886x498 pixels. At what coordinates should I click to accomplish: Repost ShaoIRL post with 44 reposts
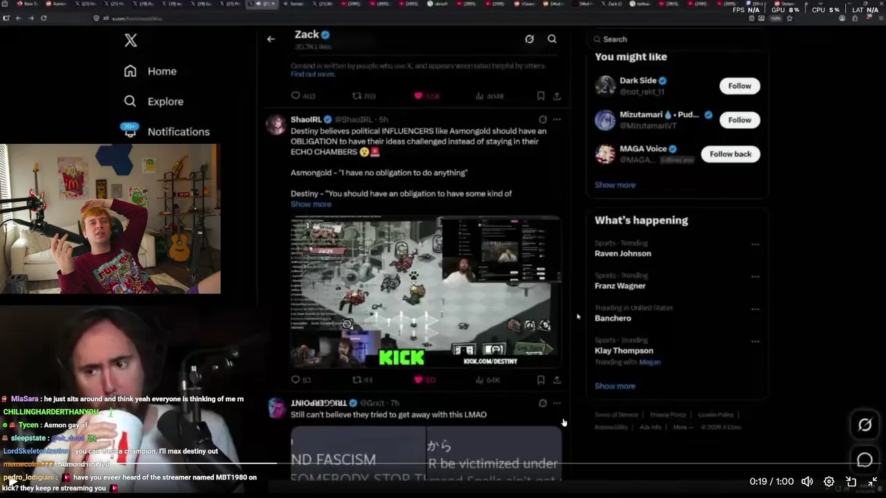(363, 380)
